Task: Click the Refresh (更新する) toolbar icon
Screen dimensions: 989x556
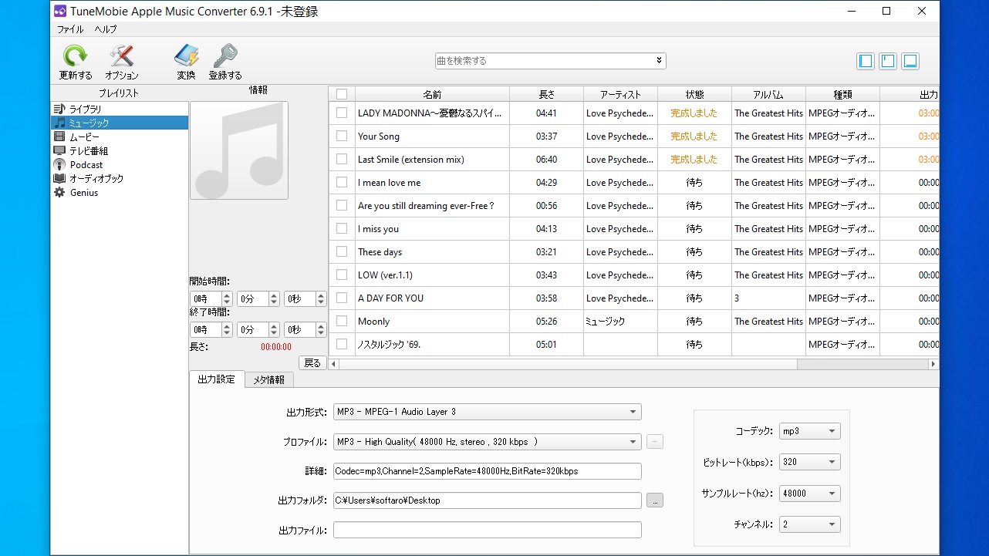Action: pos(76,56)
